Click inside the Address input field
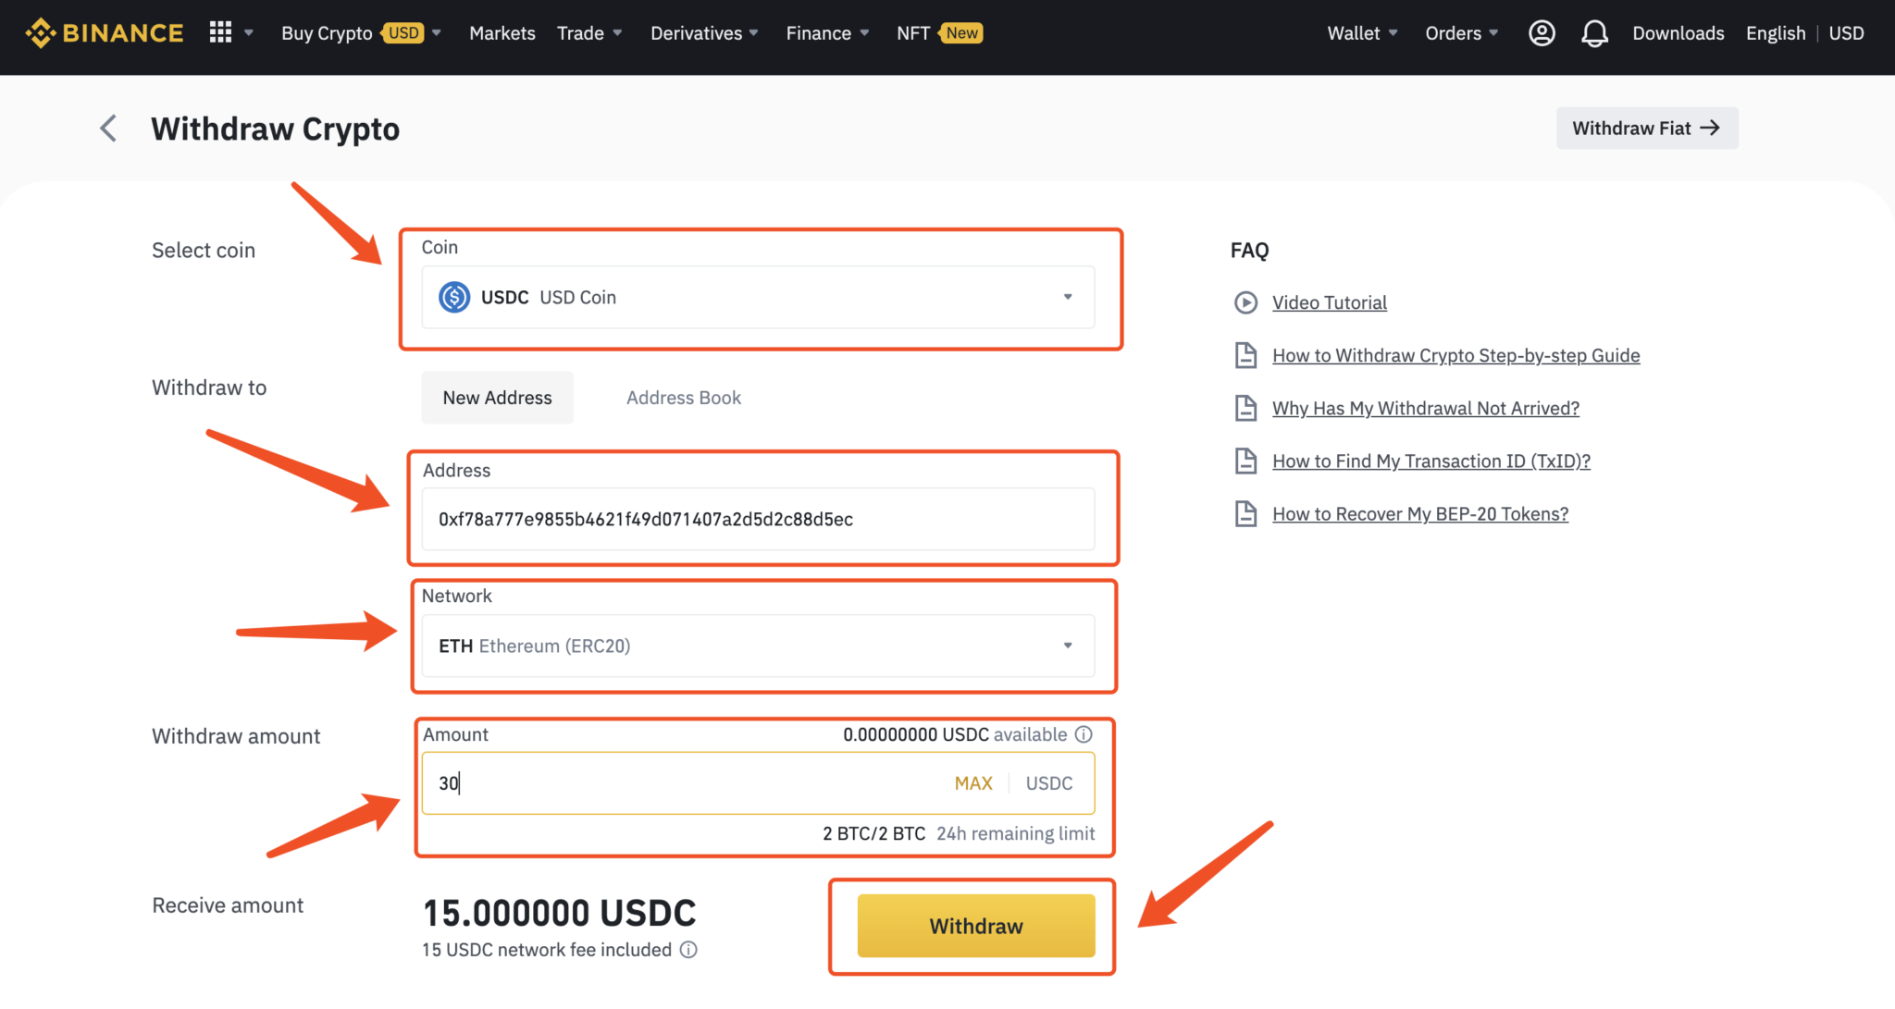Image resolution: width=1895 pixels, height=1009 pixels. click(757, 519)
